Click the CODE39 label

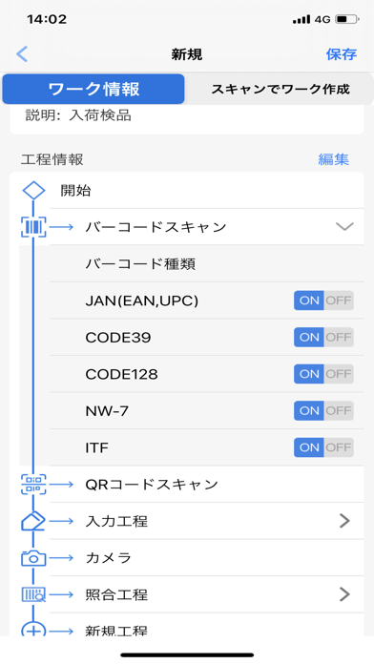pyautogui.click(x=118, y=338)
